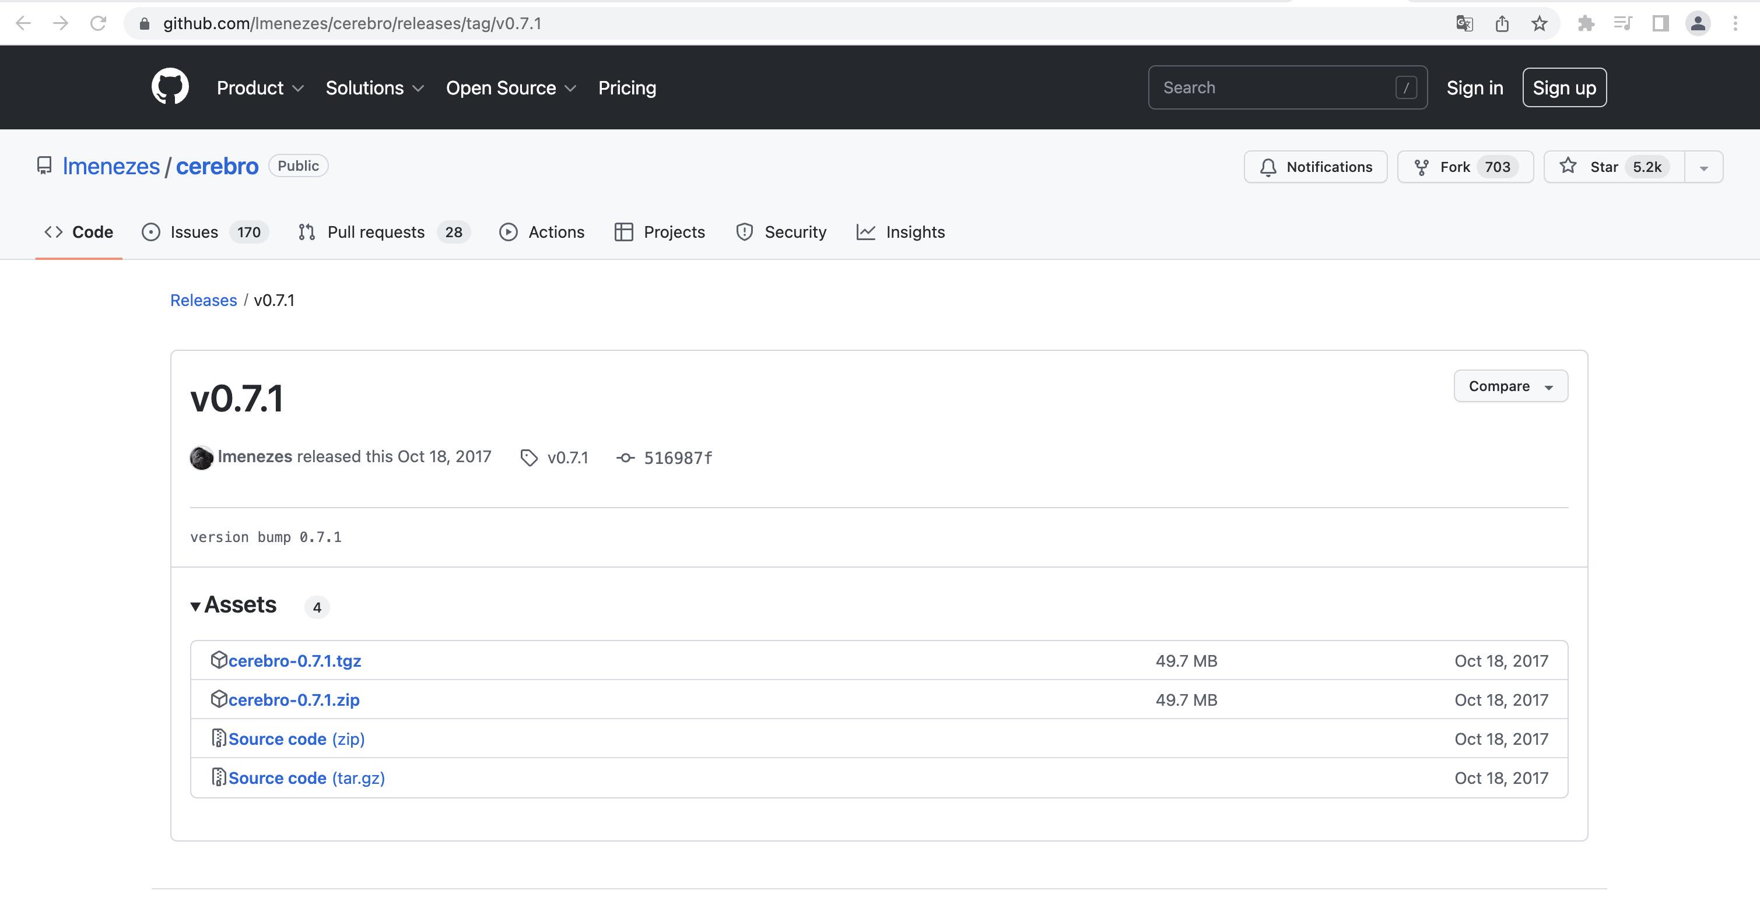Click the Projects tab label
Screen dimensions: 1760x915
coord(674,231)
